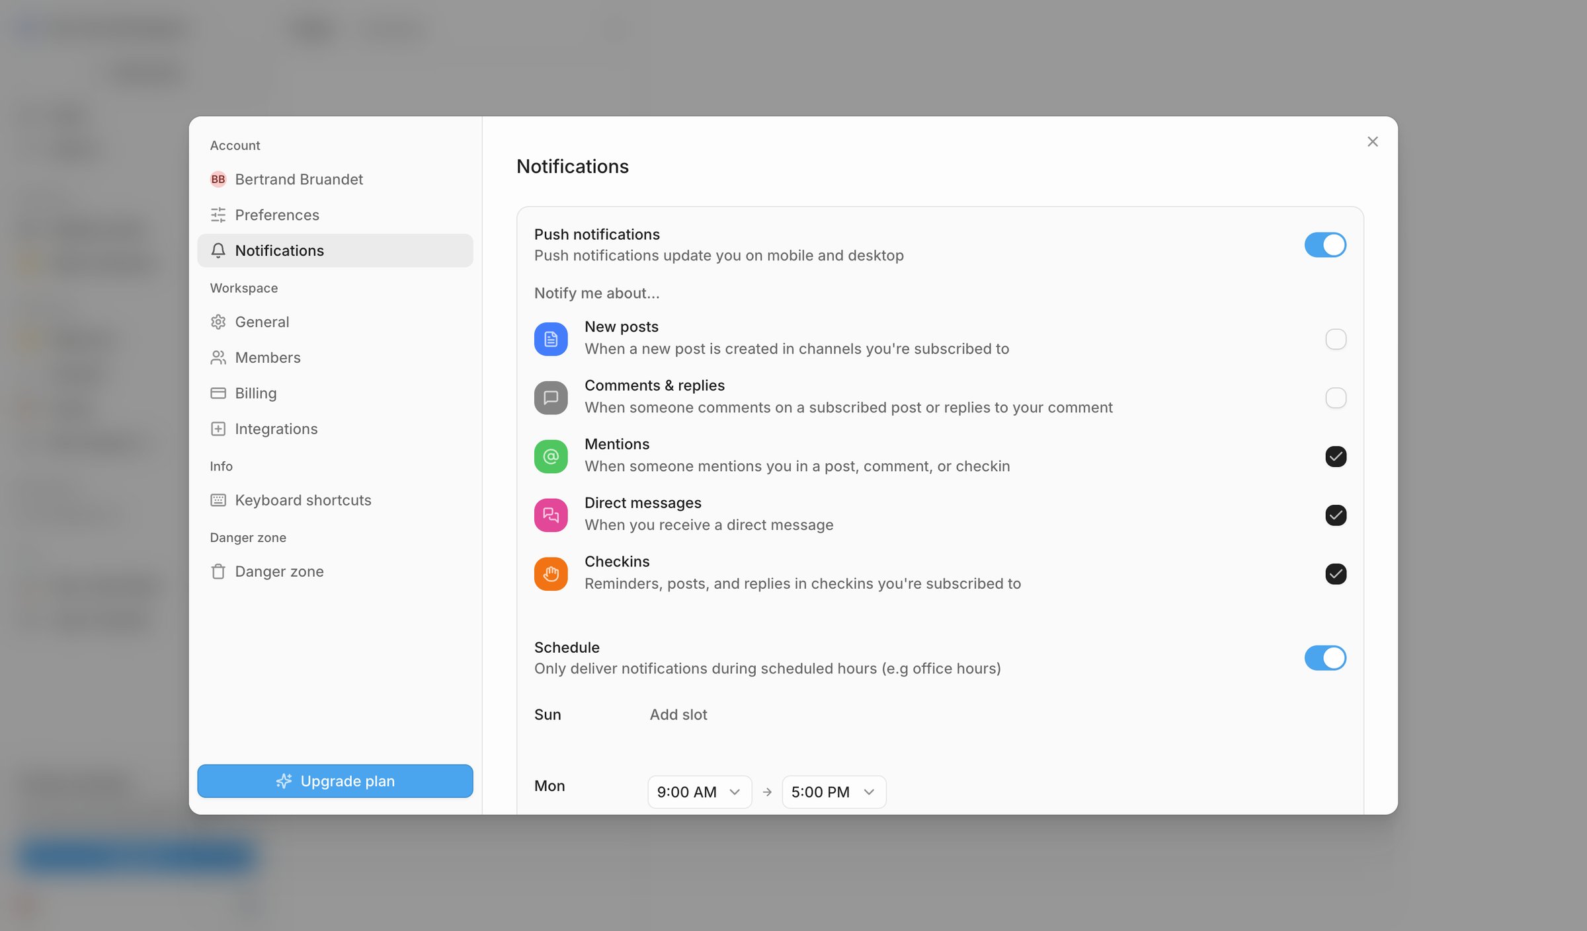Click the trash icon beside Danger zone
The height and width of the screenshot is (931, 1587).
(x=218, y=572)
